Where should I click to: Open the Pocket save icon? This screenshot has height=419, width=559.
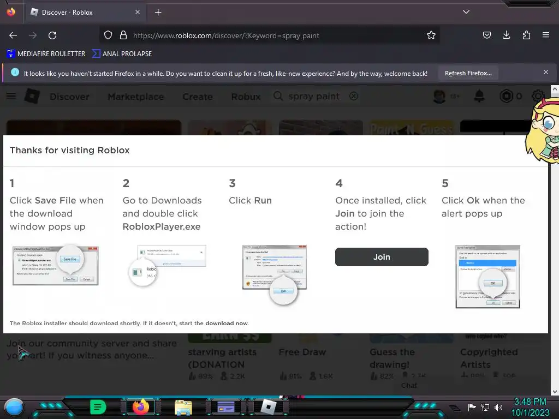pyautogui.click(x=486, y=35)
